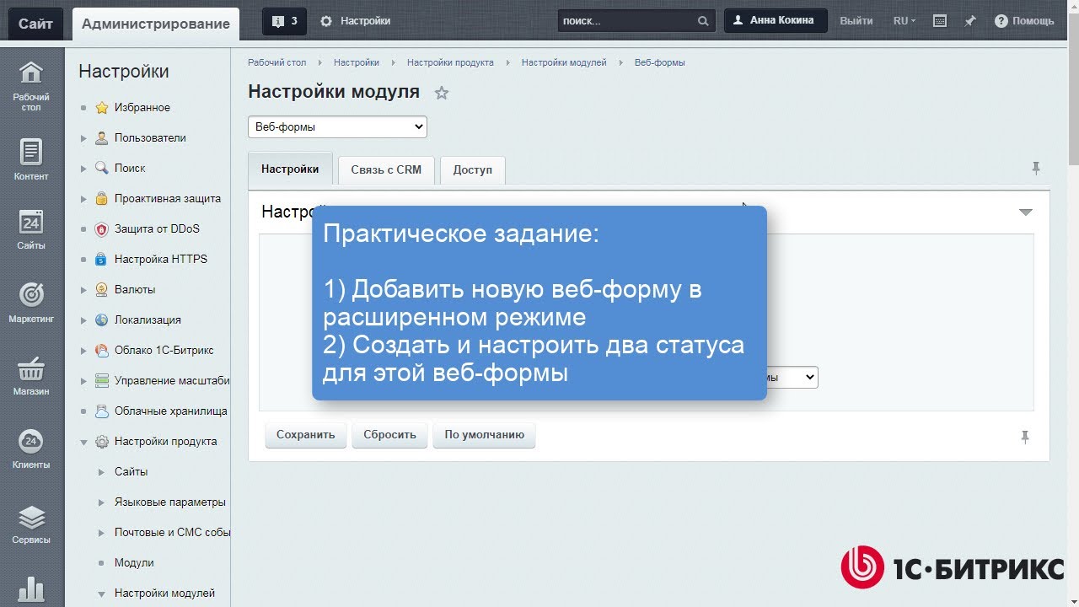
Task: Click the Локализация globe icon
Action: click(102, 320)
